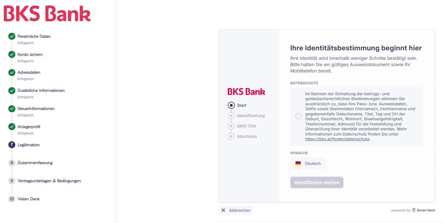Click the checkmark icon beside Anlegerprofil
The width and height of the screenshot is (444, 223).
point(12,127)
